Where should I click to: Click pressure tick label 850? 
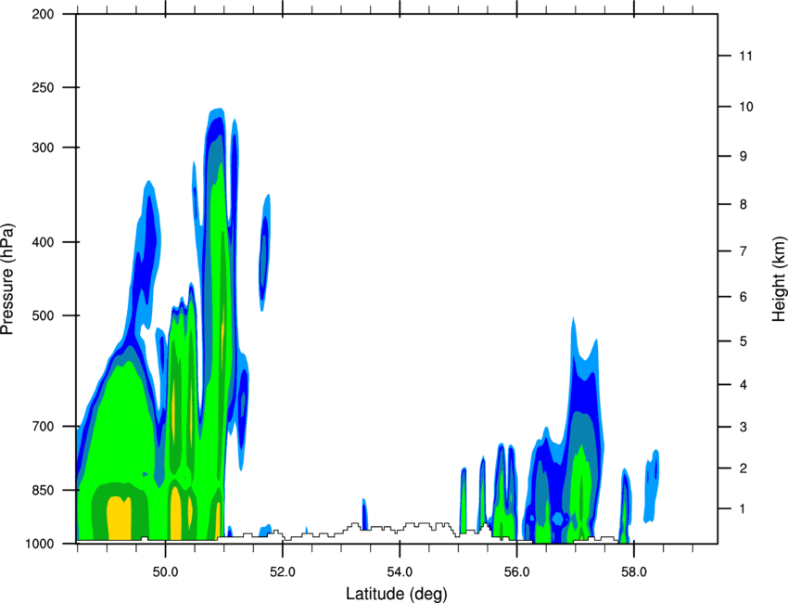43,491
